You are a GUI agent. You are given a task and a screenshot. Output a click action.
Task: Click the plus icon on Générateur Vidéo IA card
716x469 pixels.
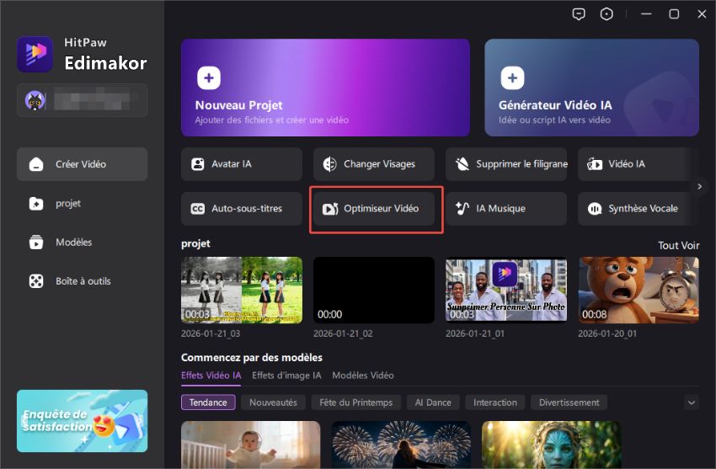pos(512,77)
